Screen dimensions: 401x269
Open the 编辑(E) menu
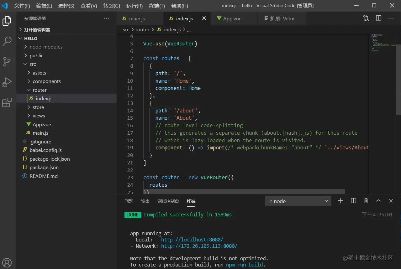(x=44, y=6)
